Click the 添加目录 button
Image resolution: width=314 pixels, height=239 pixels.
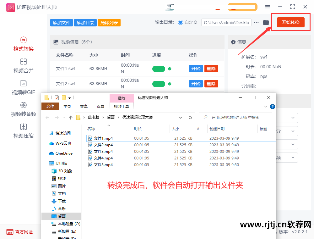click(85, 23)
